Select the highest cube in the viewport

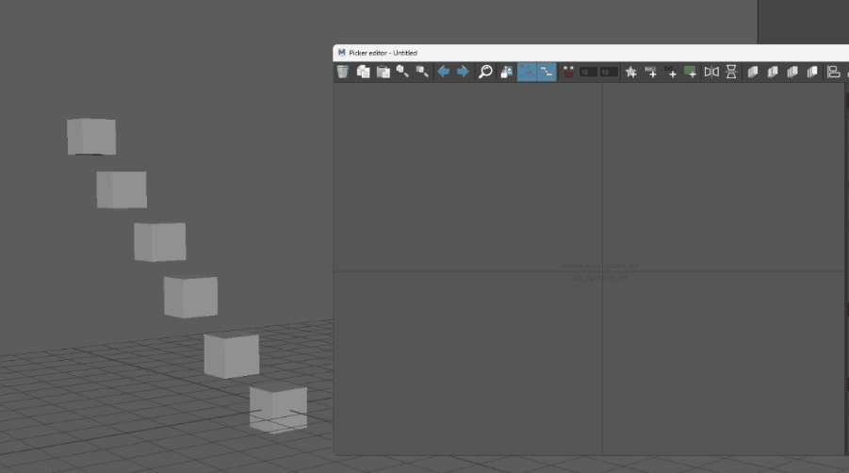pyautogui.click(x=91, y=137)
